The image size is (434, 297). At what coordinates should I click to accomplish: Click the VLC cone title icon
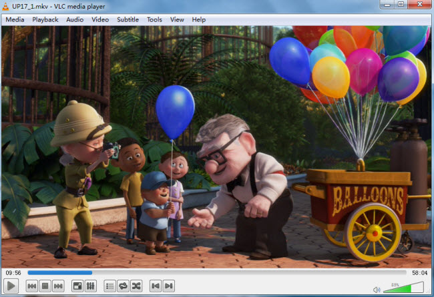point(5,6)
